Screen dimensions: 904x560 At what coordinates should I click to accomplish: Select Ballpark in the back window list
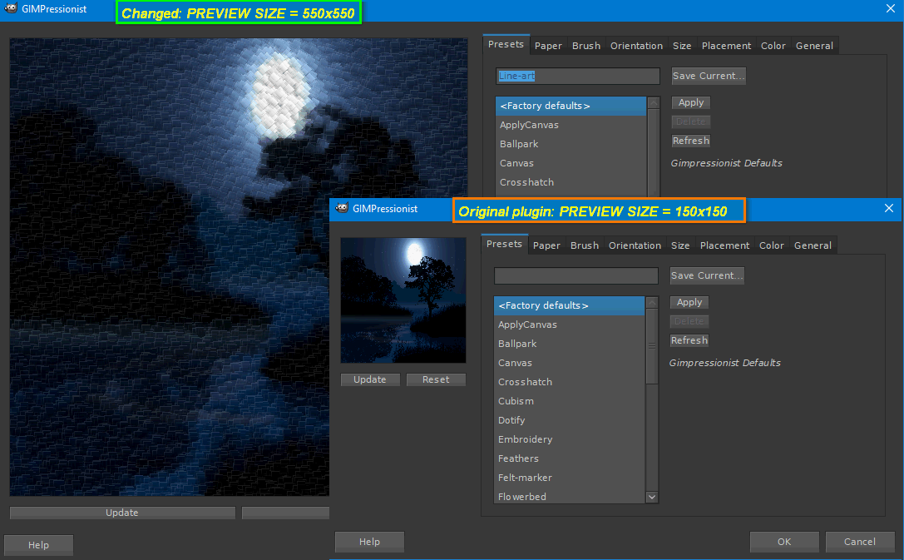coord(571,144)
